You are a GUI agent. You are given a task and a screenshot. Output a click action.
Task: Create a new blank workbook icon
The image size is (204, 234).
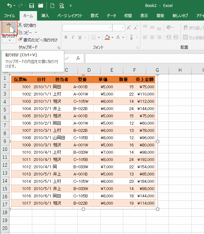53,6
